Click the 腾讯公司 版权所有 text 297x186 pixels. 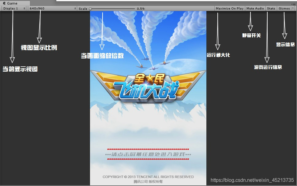(148, 181)
